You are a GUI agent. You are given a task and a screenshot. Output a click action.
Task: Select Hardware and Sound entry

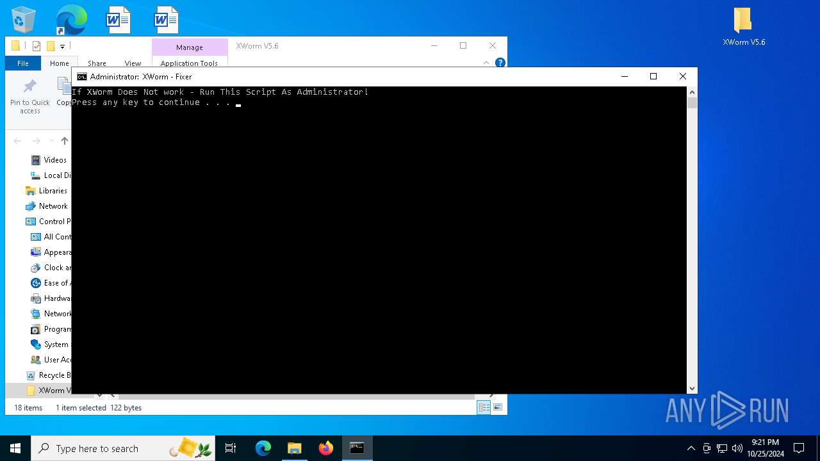(50, 298)
